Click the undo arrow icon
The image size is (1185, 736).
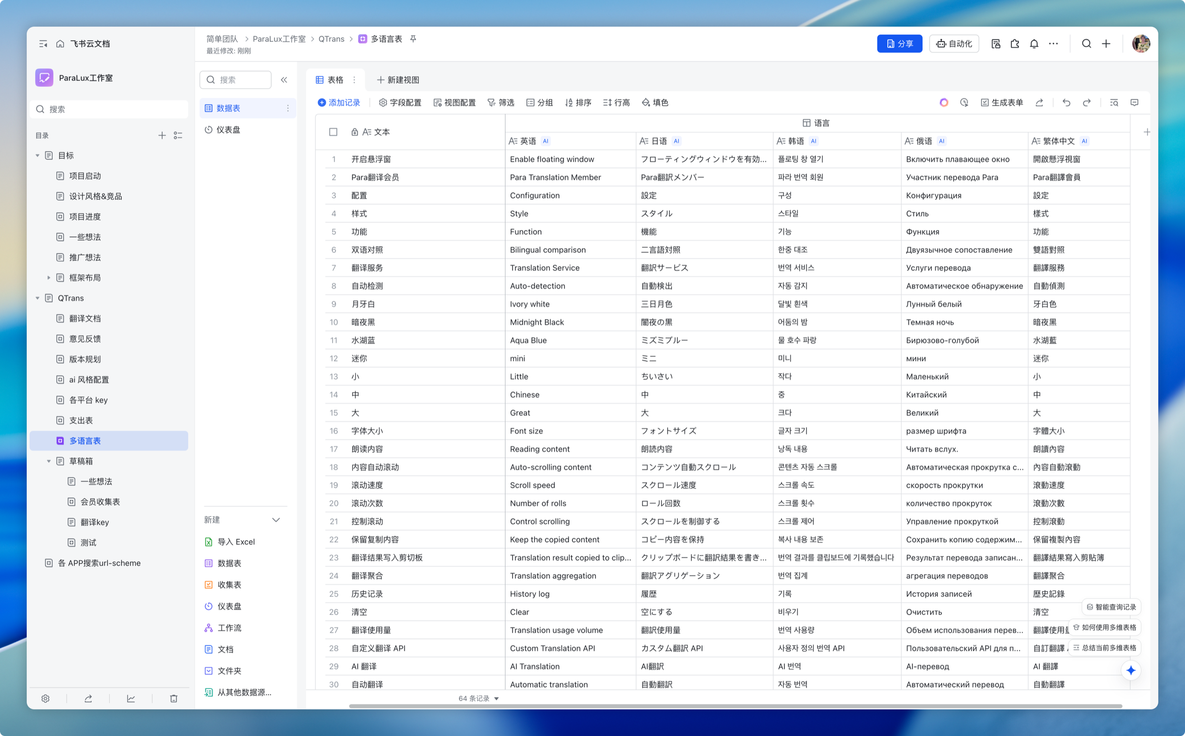click(1066, 103)
